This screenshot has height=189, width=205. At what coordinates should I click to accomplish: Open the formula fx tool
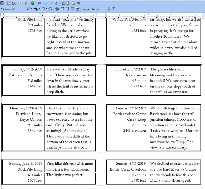click(x=109, y=9)
